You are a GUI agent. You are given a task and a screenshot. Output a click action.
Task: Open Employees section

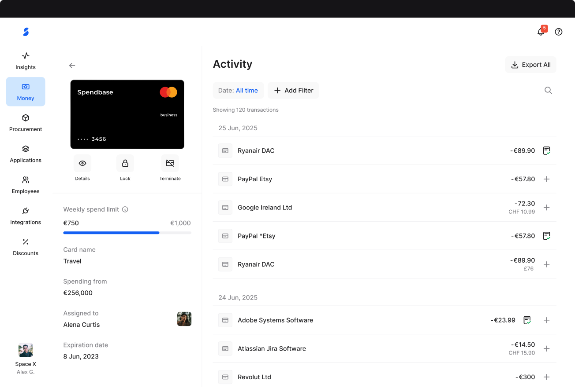click(x=26, y=185)
